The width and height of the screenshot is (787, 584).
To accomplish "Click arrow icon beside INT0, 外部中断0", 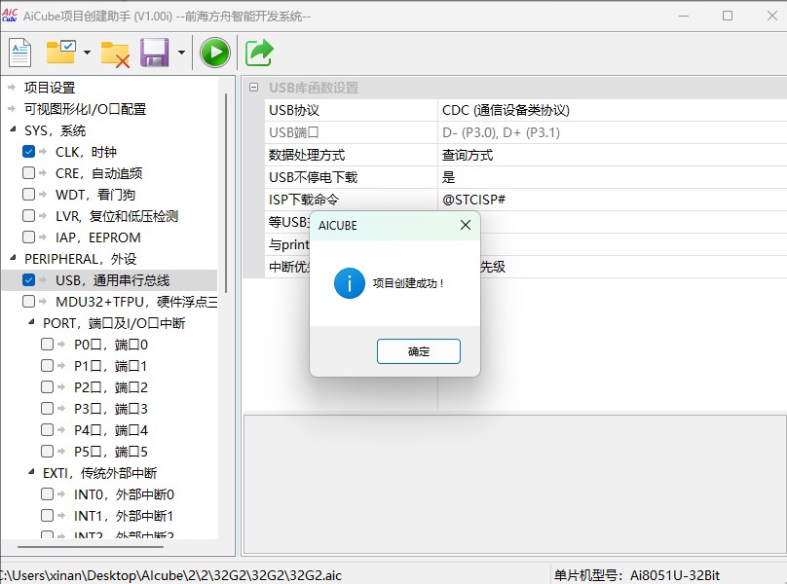I will tap(61, 494).
